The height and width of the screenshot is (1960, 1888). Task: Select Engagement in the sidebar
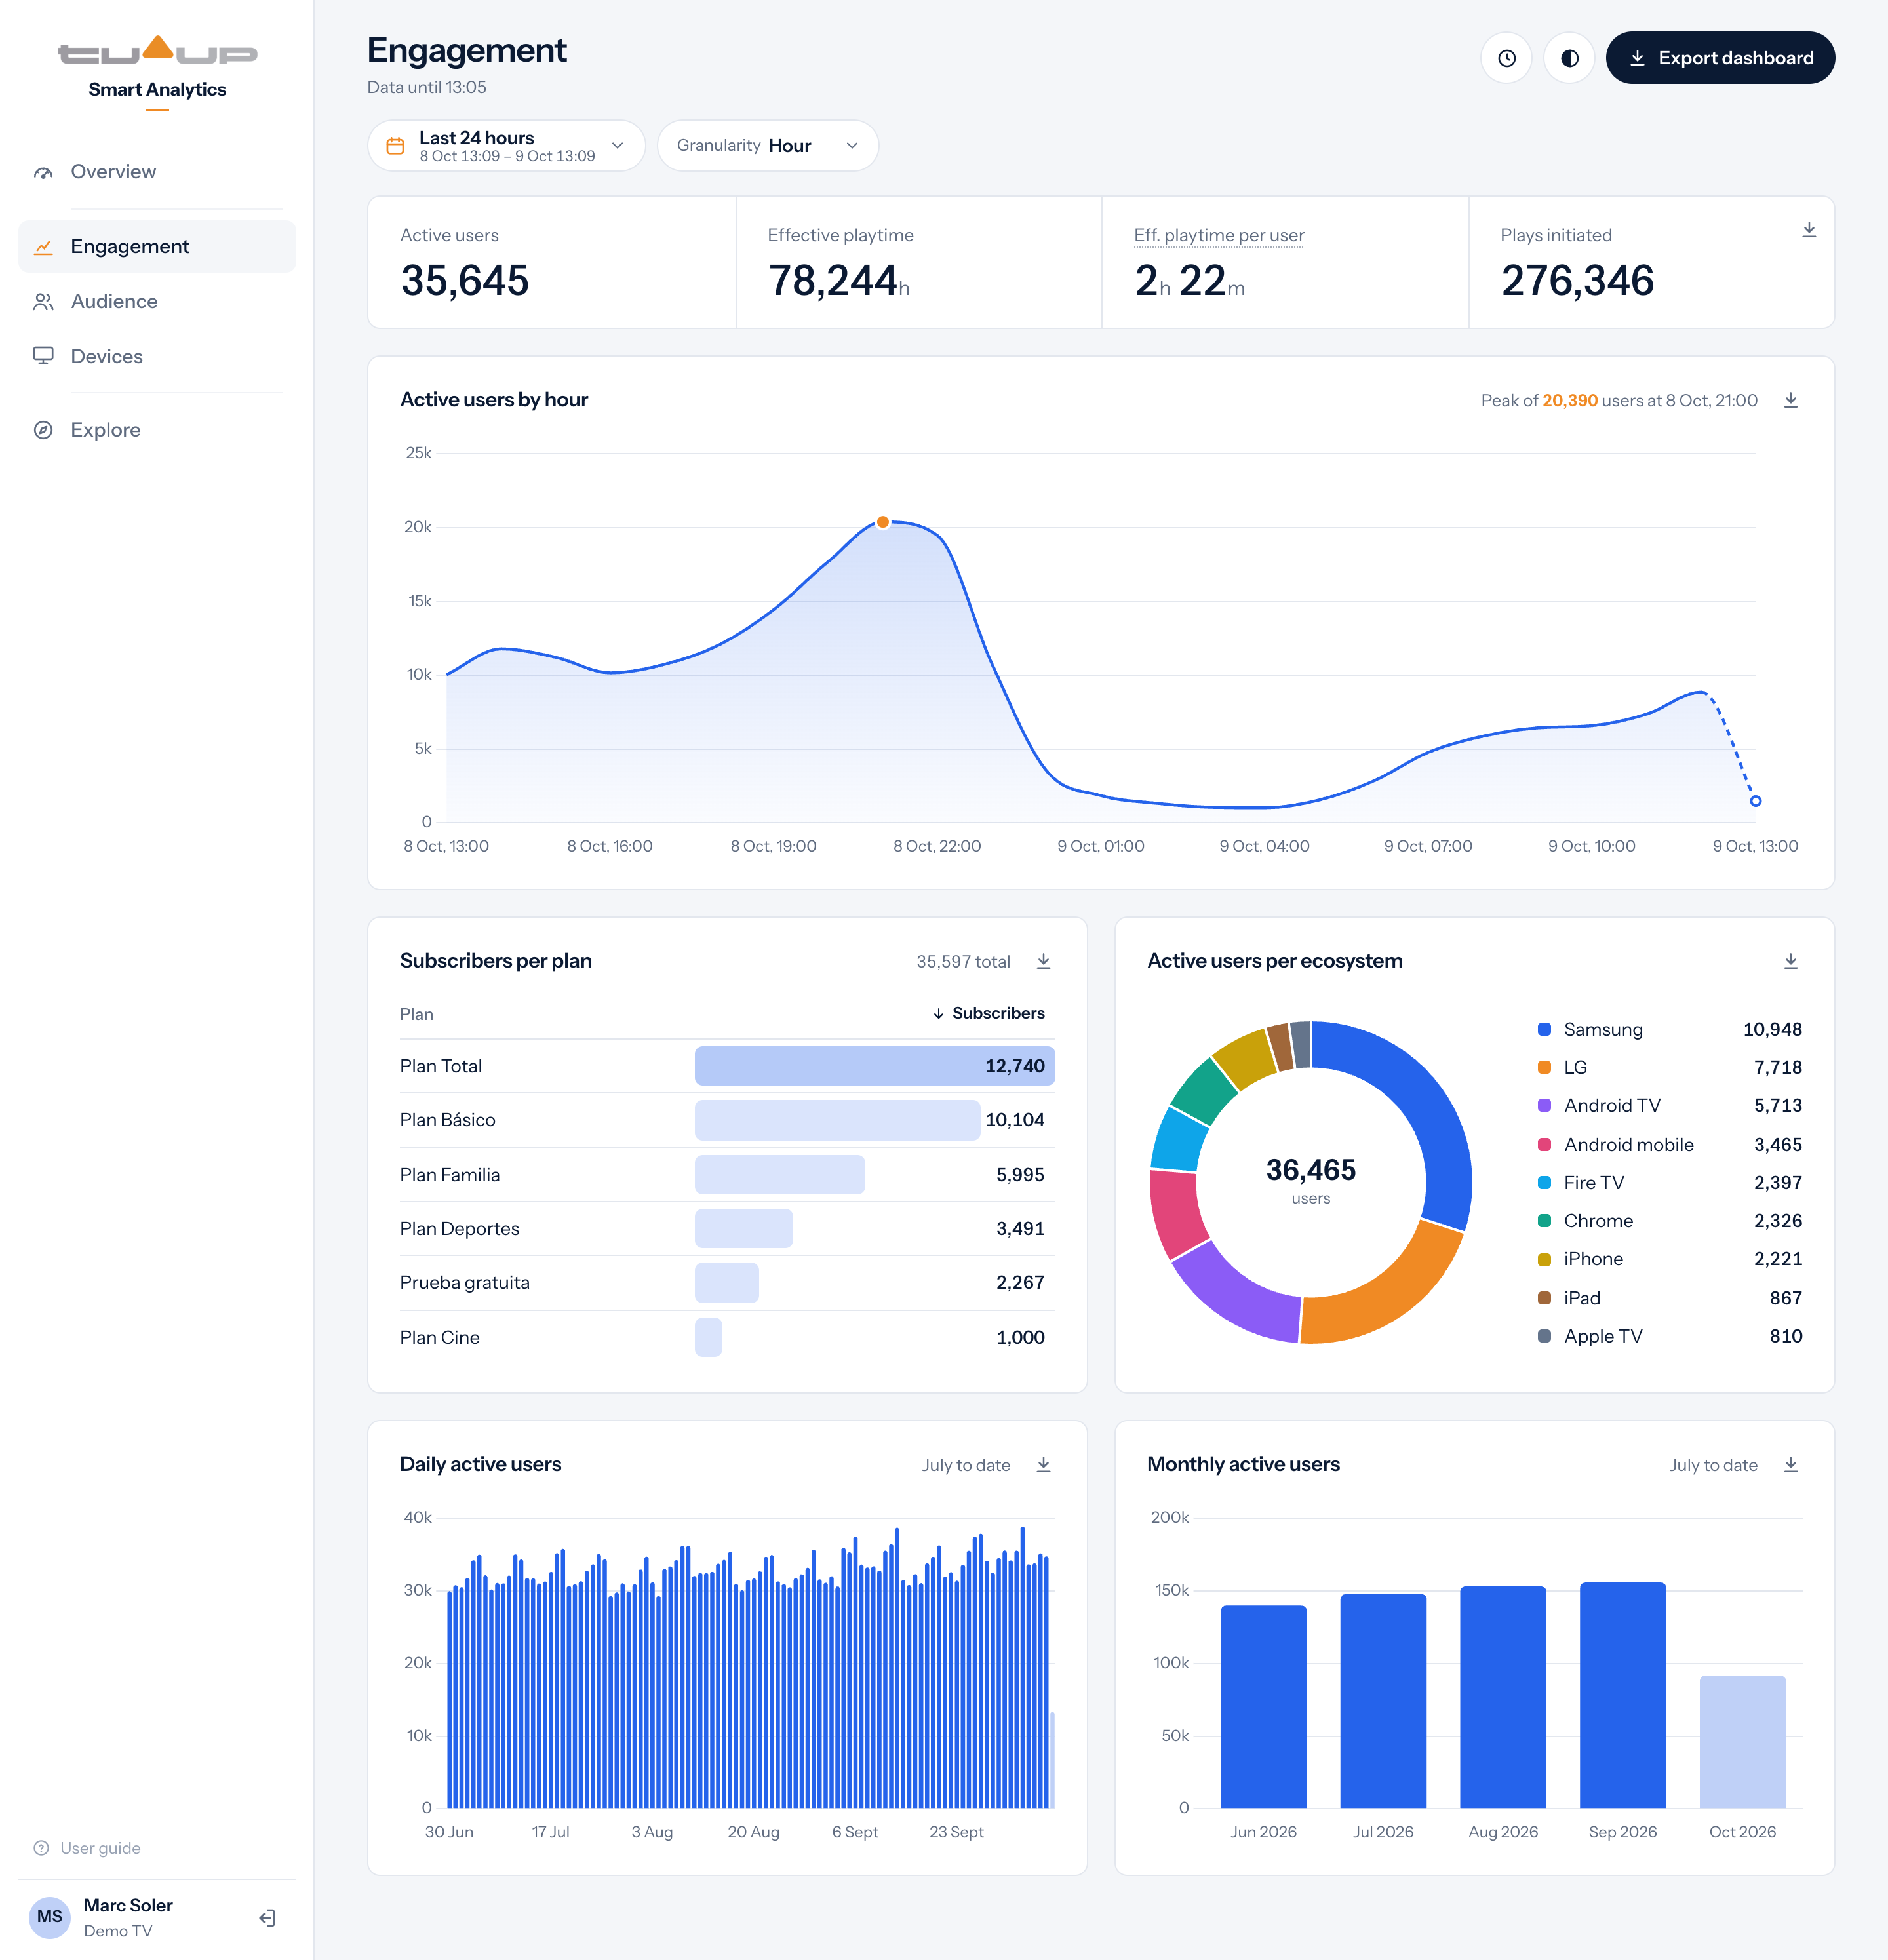157,246
